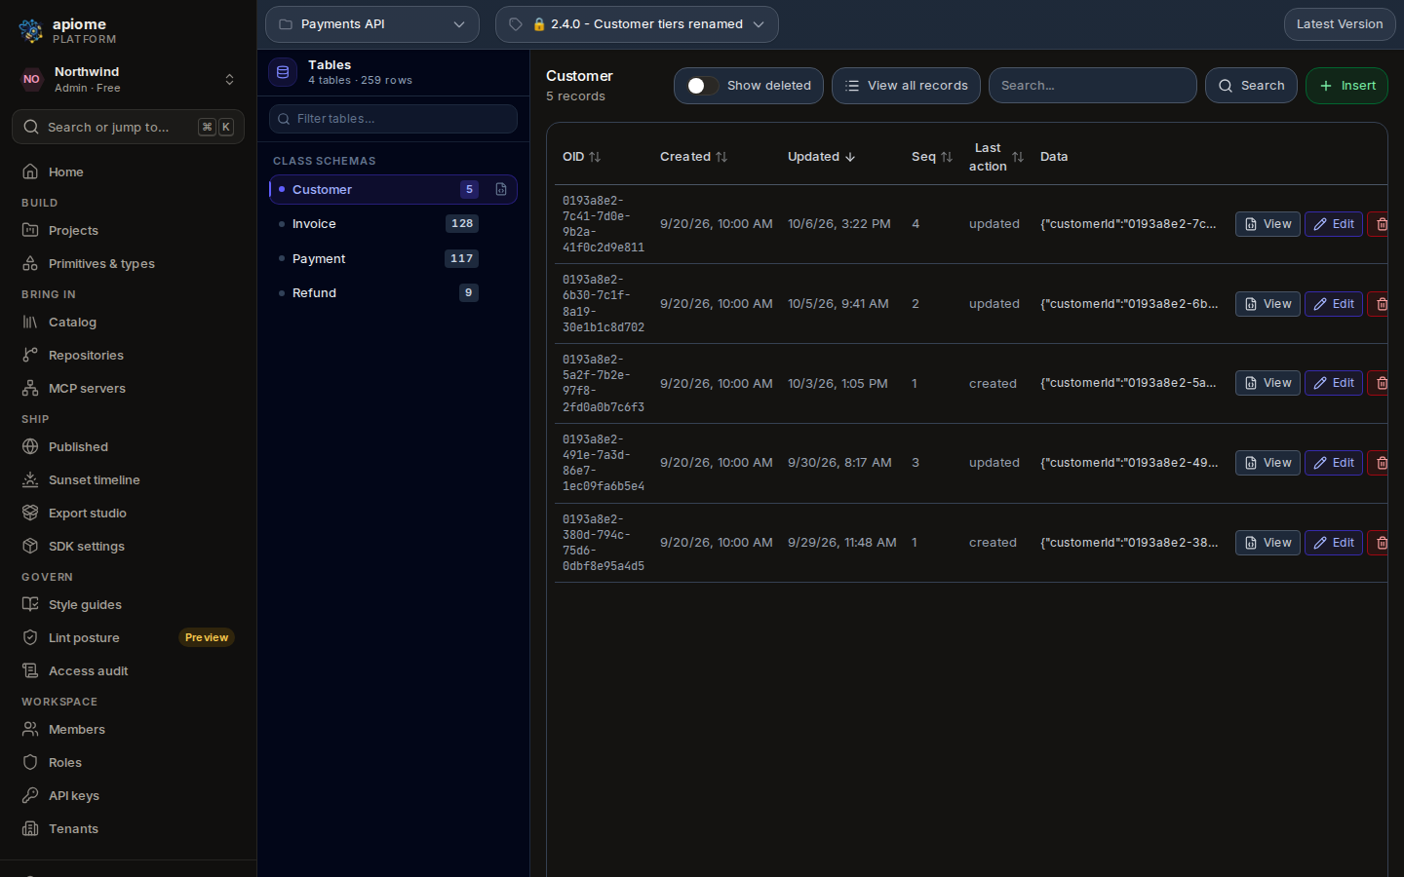Open the Payments API project dropdown
1404x877 pixels.
pos(372,24)
